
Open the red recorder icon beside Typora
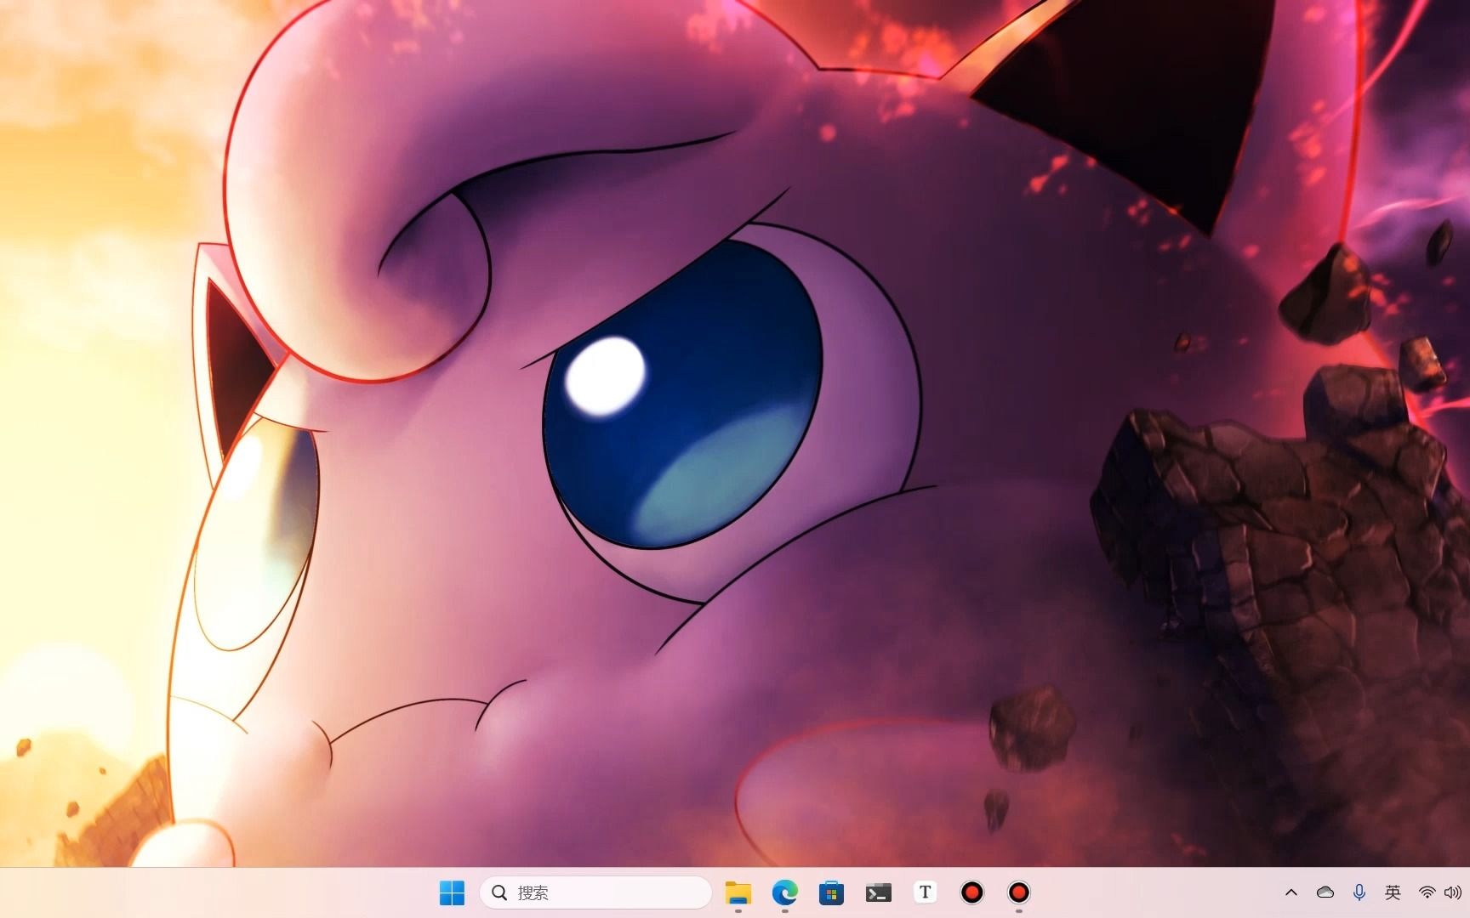(x=971, y=892)
